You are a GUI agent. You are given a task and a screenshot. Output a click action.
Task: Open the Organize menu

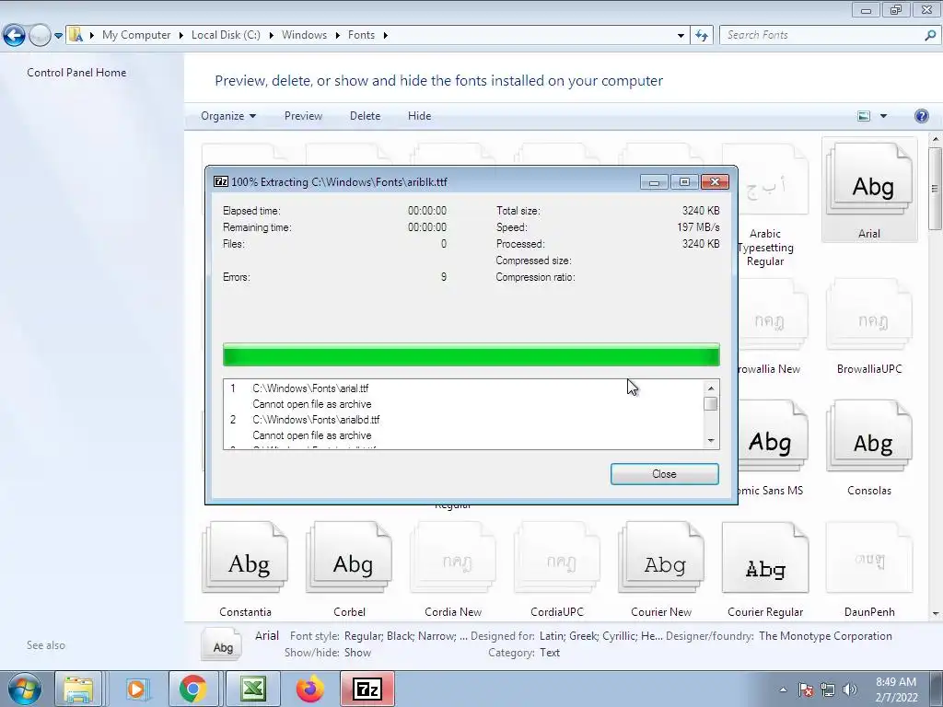coord(228,116)
